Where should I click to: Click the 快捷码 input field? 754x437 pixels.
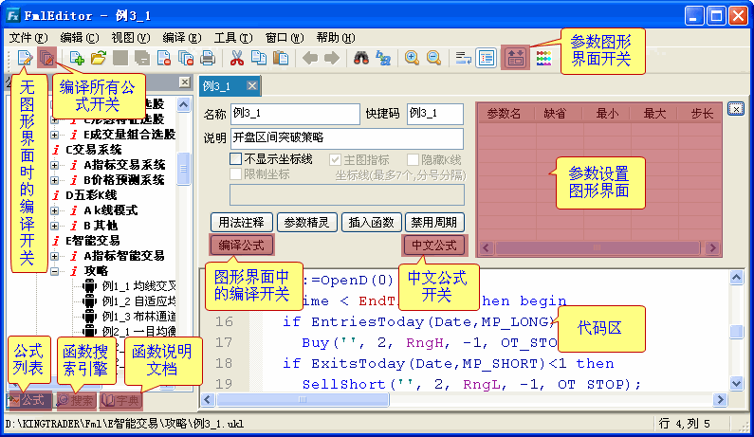pyautogui.click(x=434, y=114)
